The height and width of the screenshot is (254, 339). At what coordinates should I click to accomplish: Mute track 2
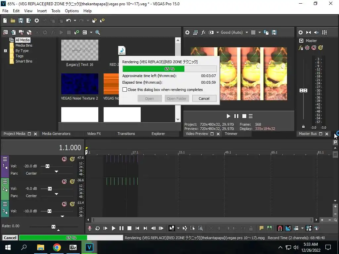[64, 182]
